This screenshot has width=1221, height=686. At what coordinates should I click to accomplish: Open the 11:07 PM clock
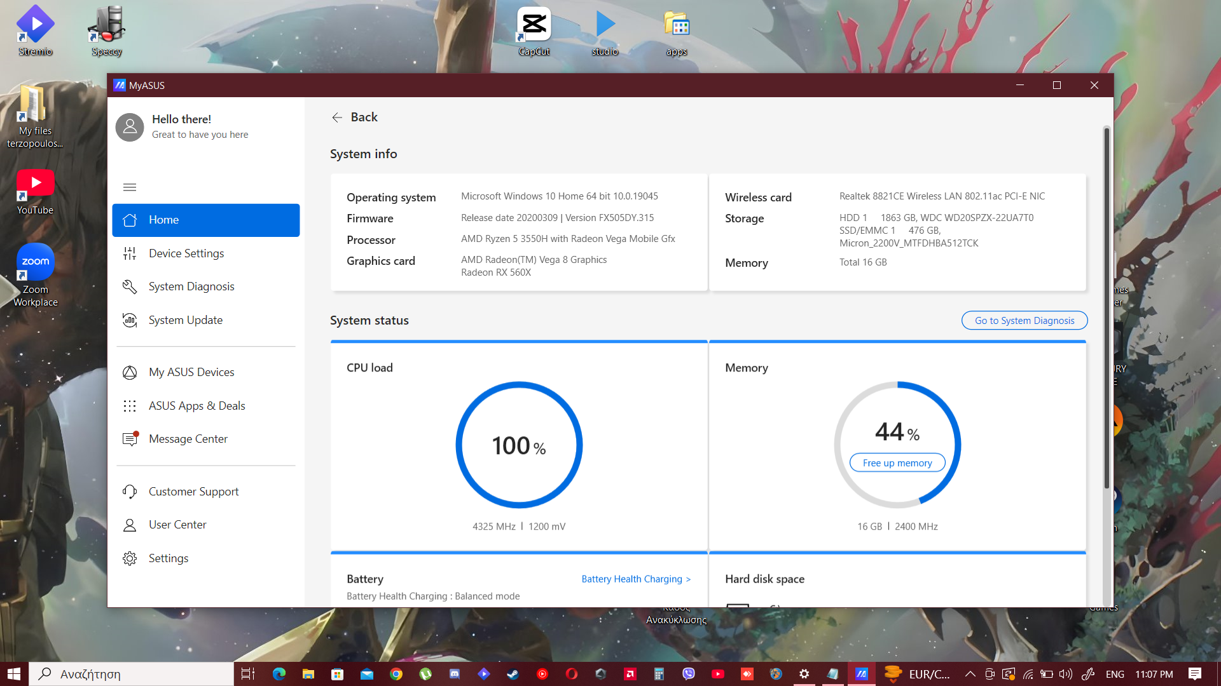click(1154, 674)
